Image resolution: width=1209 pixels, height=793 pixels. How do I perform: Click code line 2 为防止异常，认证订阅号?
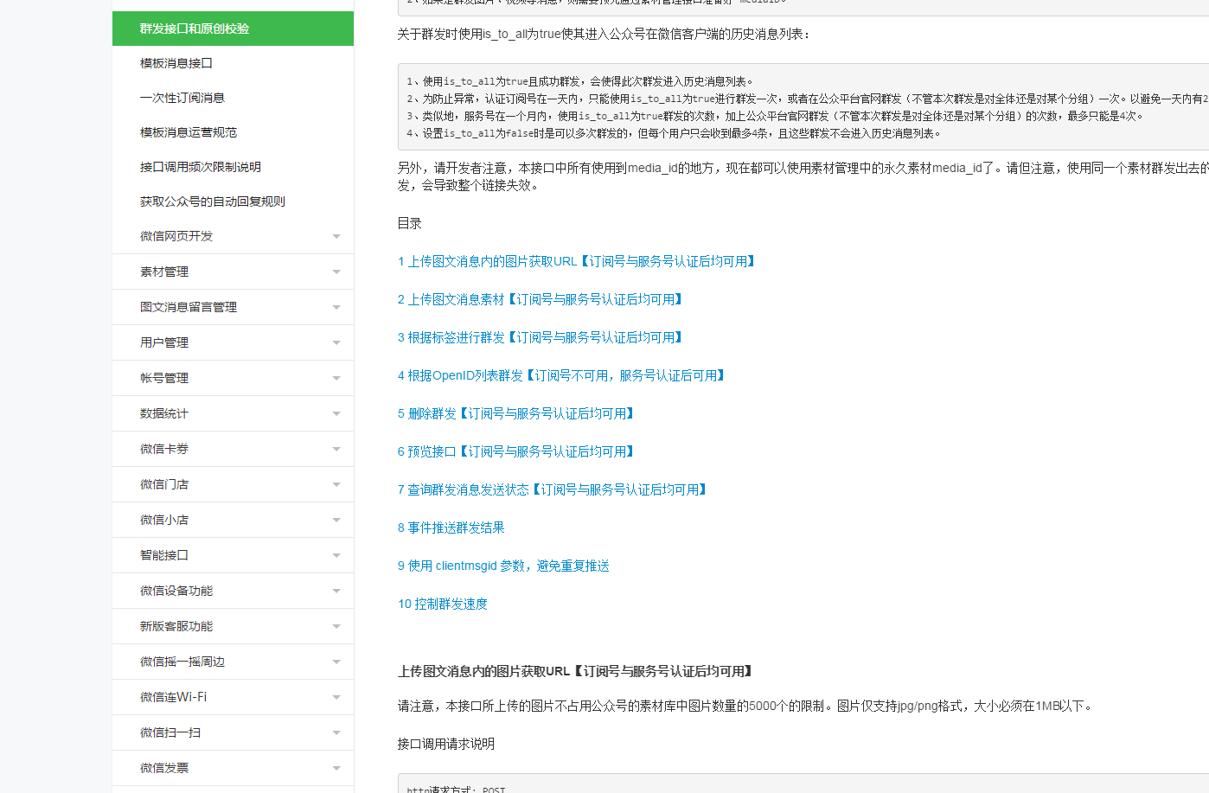(x=808, y=99)
